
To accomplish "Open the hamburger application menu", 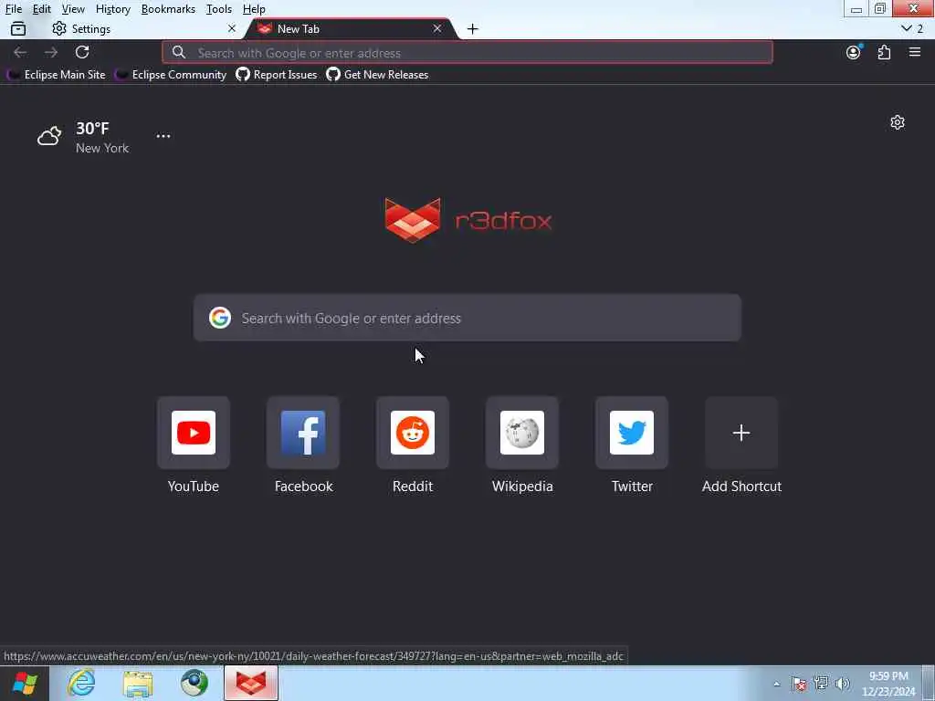I will [915, 52].
